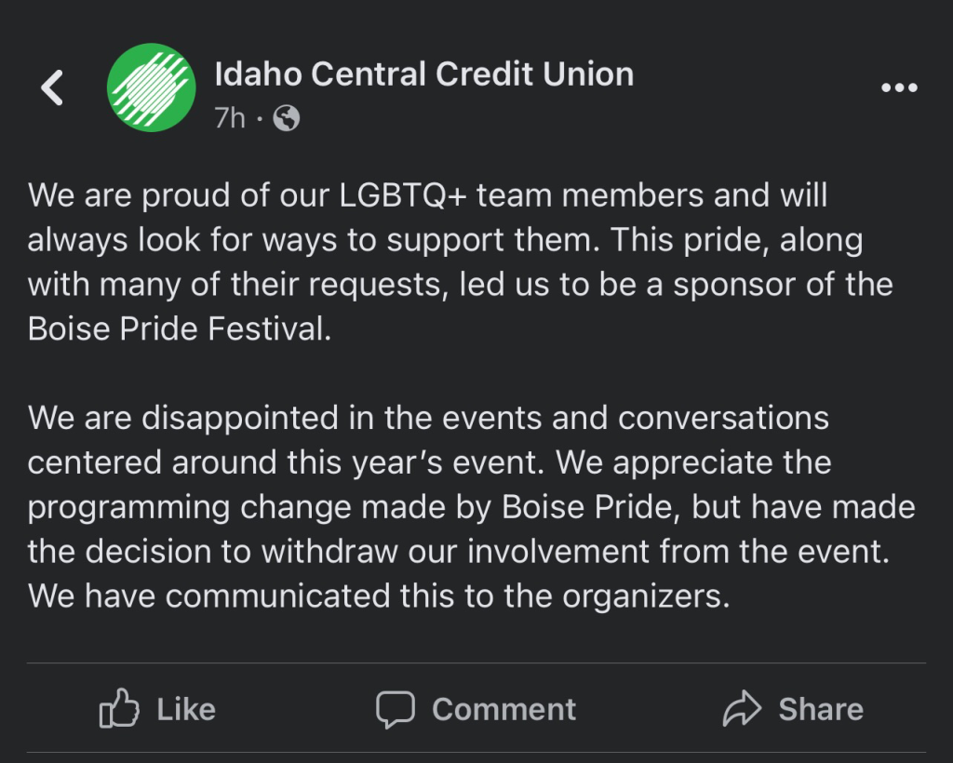Tap the Comment label text

pyautogui.click(x=503, y=709)
